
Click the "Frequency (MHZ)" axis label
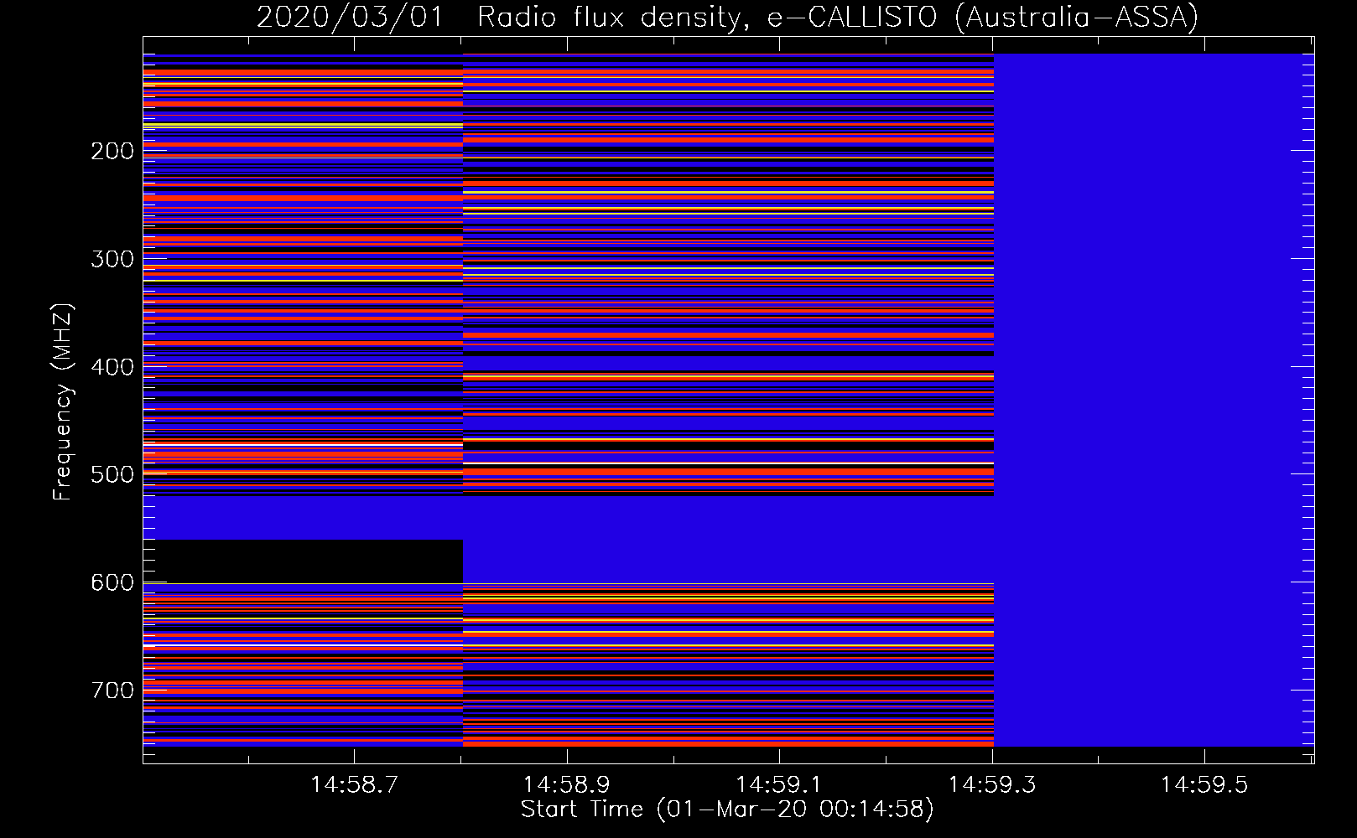[x=63, y=401]
